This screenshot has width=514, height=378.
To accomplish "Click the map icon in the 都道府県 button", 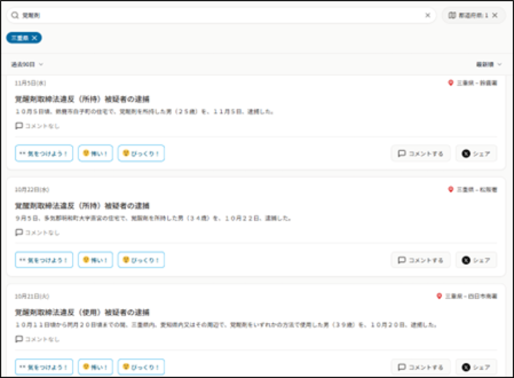I will click(x=452, y=16).
